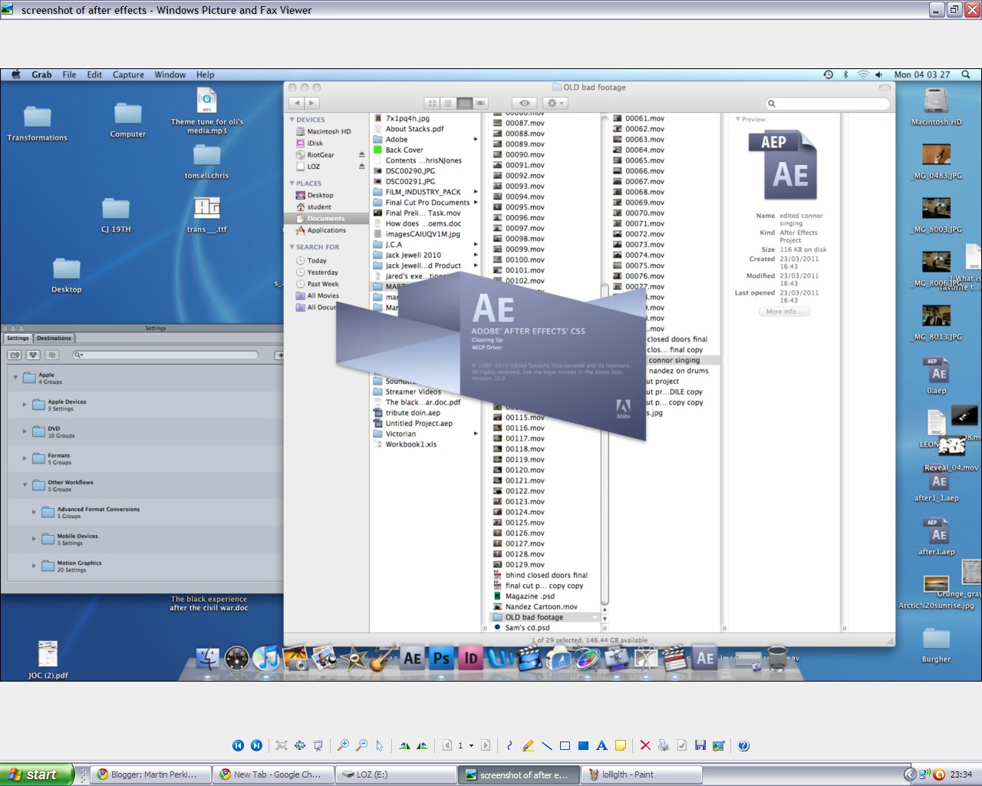Open the page number dropdown in viewer toolbar
Screen dimensions: 982x786
pos(471,745)
